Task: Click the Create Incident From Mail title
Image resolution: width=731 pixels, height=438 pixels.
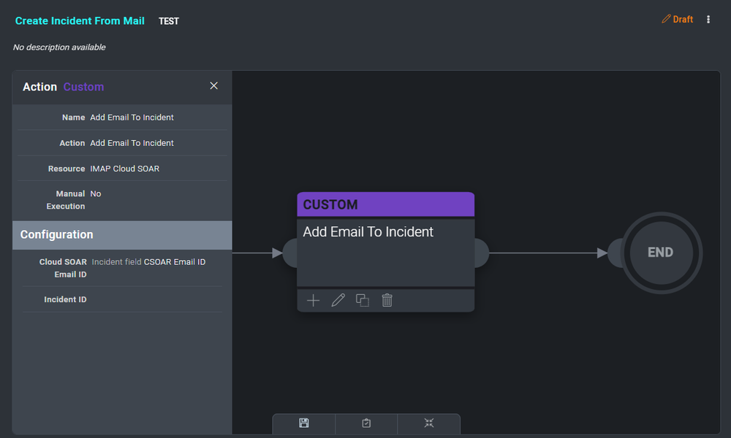Action: [x=80, y=21]
